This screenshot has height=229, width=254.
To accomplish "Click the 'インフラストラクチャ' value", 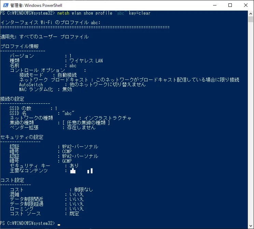I will tap(108, 118).
